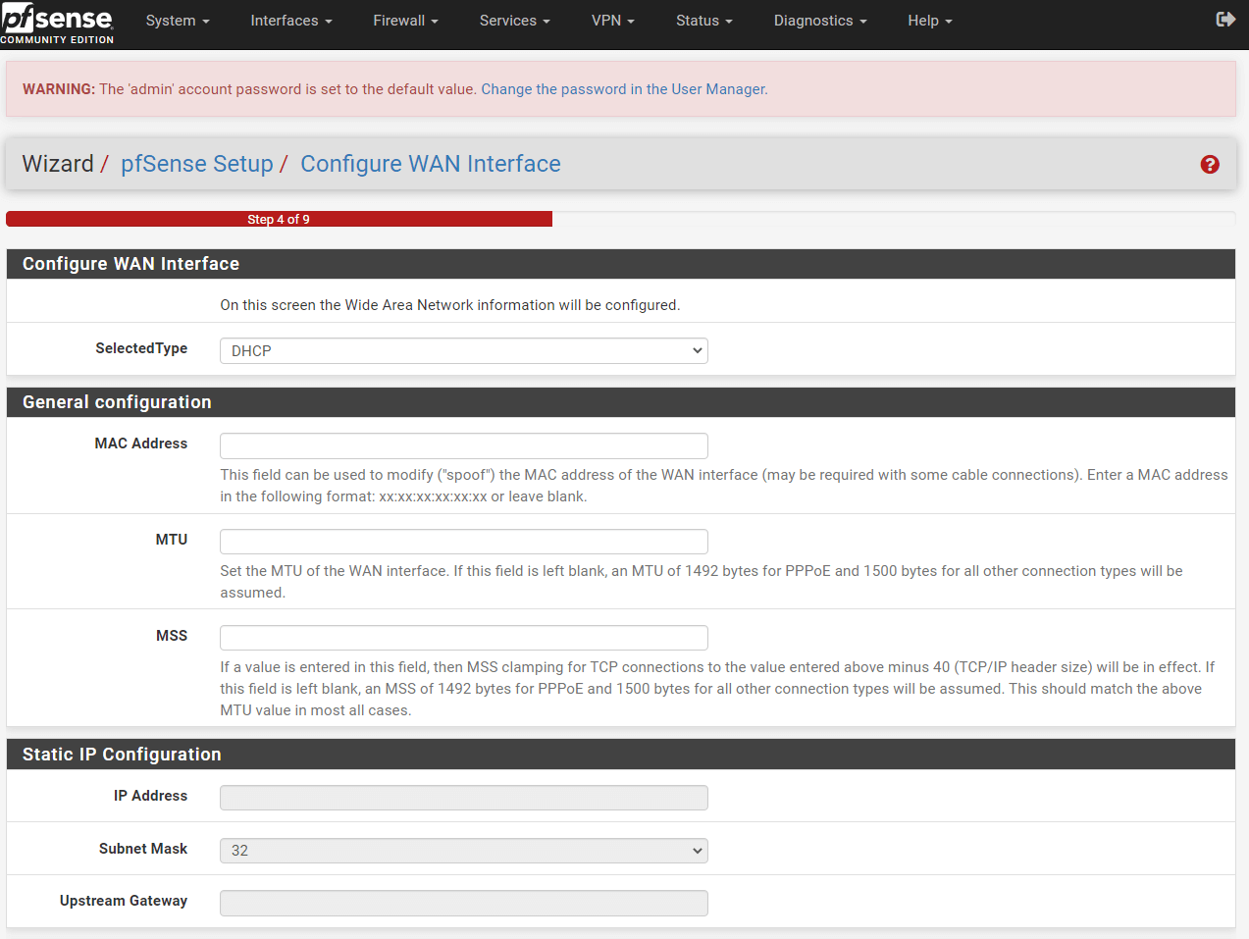Viewport: 1249px width, 939px height.
Task: Focus the MAC Address input field
Action: [463, 446]
